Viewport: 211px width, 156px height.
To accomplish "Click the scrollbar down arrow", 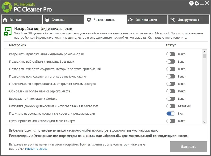I will pos(204,122).
